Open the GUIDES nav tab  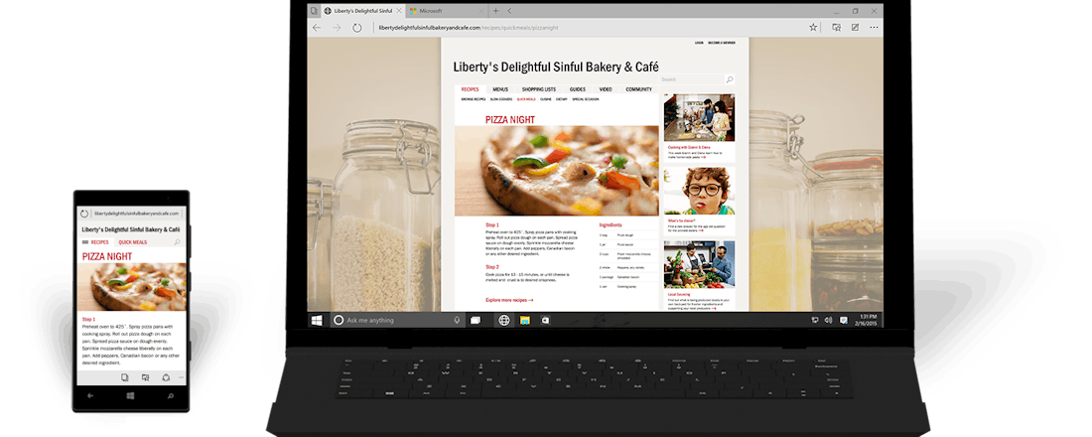[578, 89]
